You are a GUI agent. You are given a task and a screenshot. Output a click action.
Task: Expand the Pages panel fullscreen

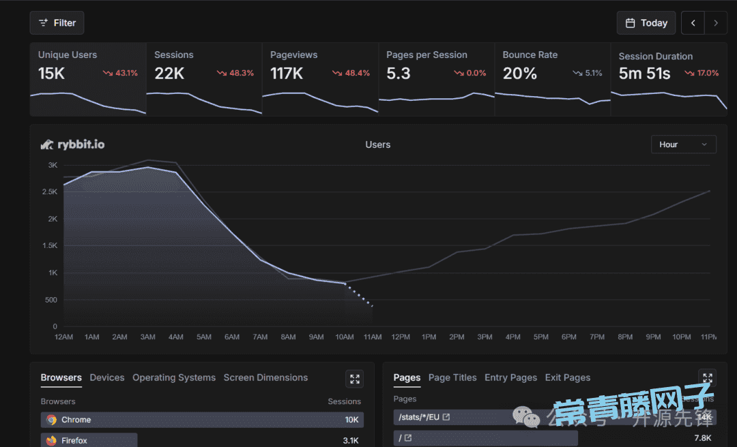click(x=707, y=378)
